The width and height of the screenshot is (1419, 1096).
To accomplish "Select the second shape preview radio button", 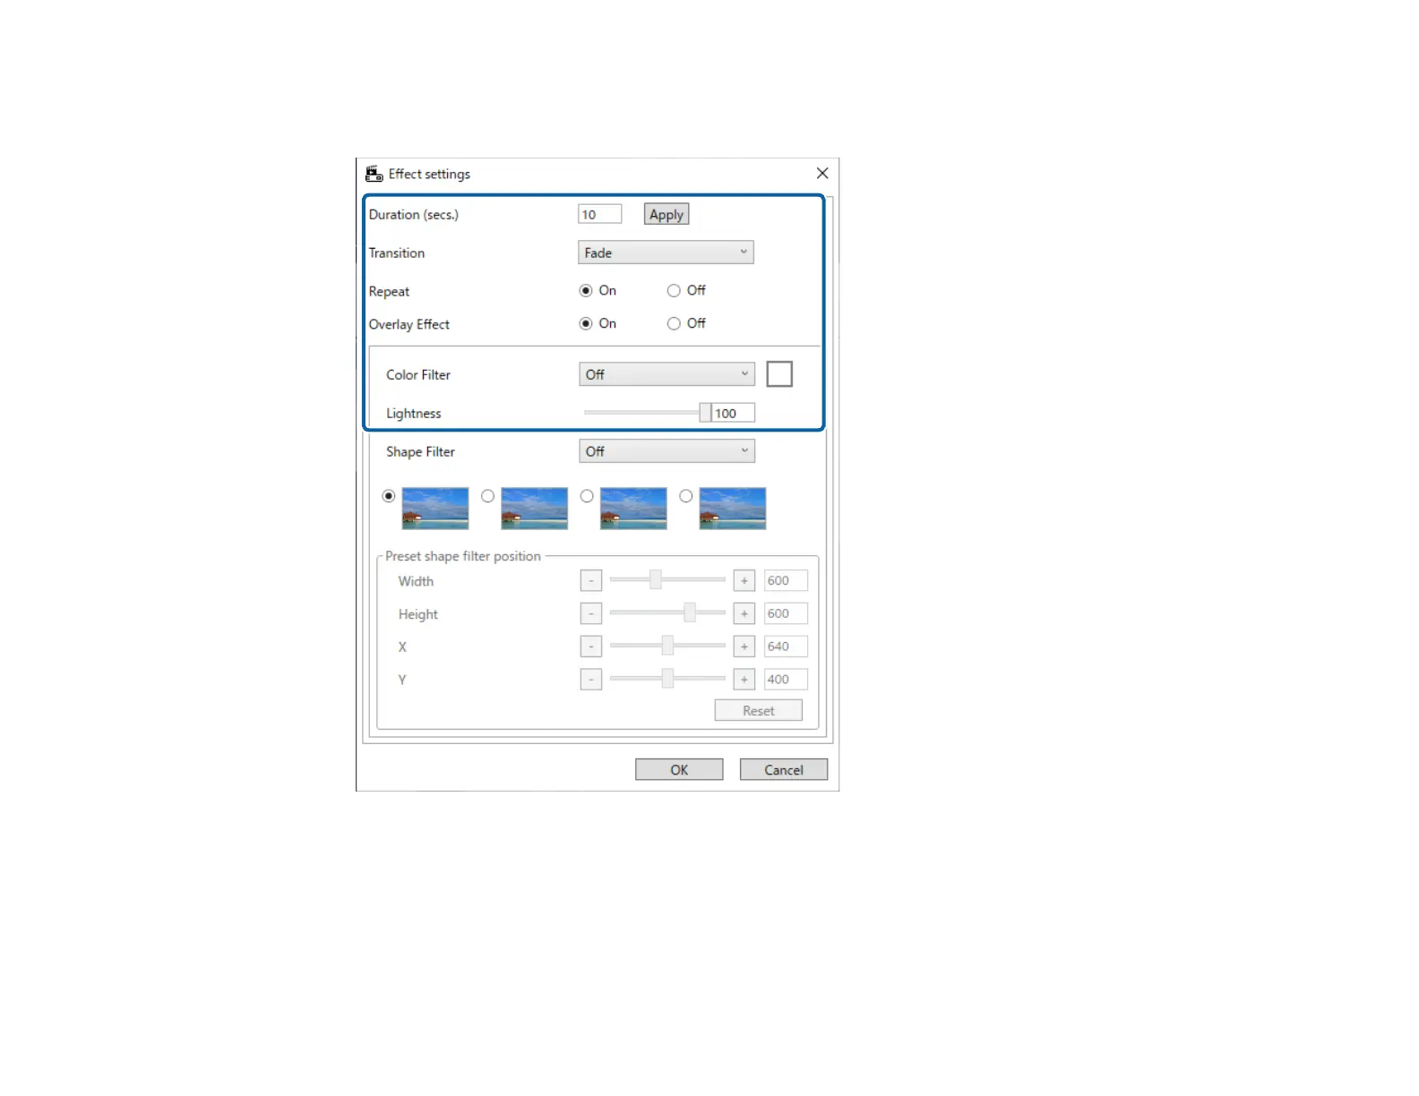I will coord(487,496).
